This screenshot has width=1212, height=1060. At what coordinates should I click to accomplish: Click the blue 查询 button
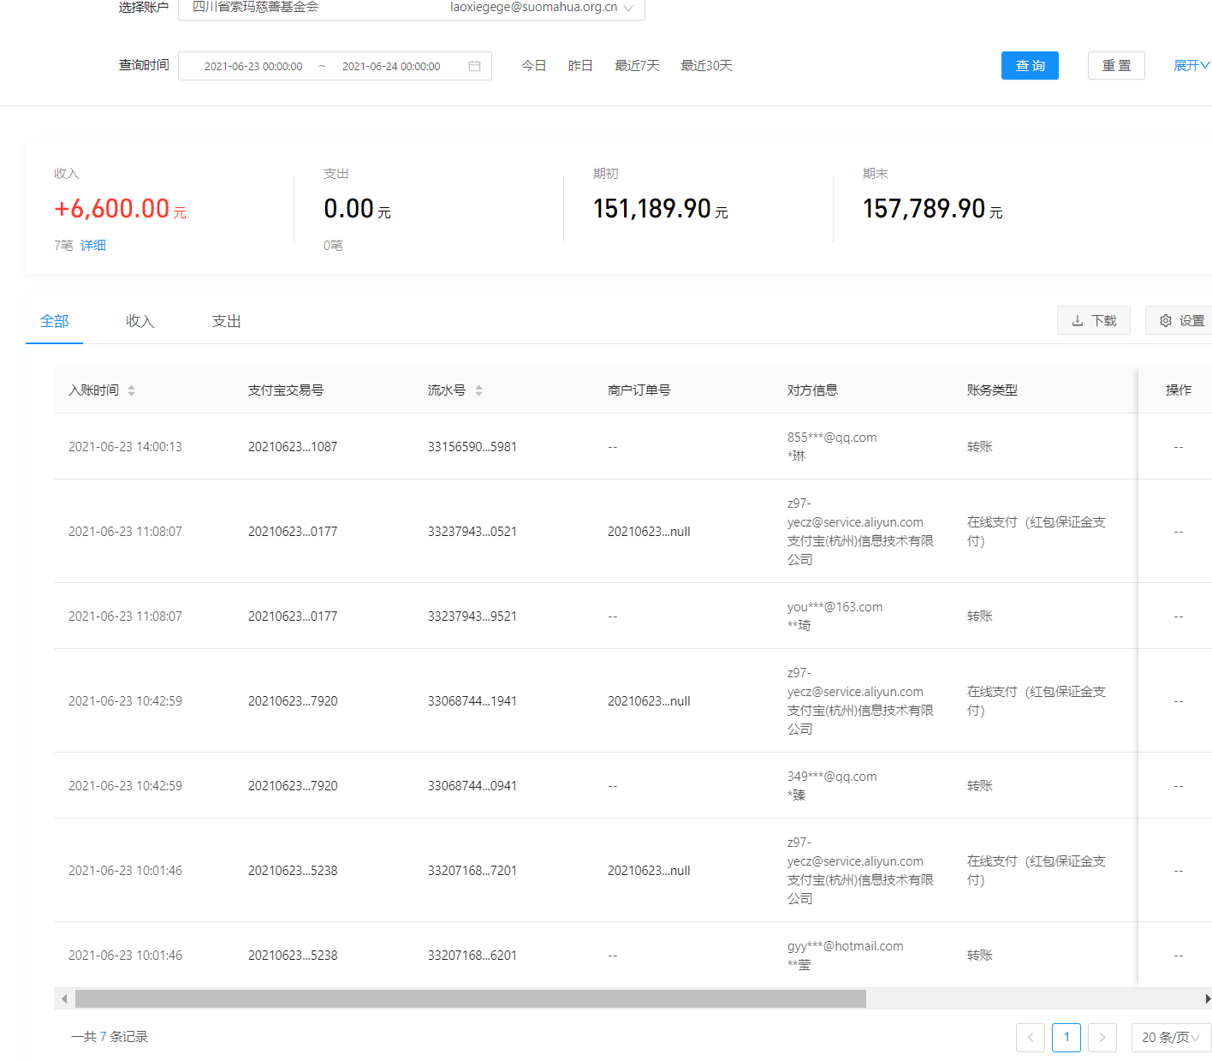coord(1029,66)
